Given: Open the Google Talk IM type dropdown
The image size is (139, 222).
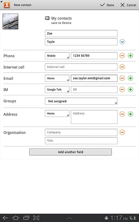Looking at the screenshot, I should [57, 89].
